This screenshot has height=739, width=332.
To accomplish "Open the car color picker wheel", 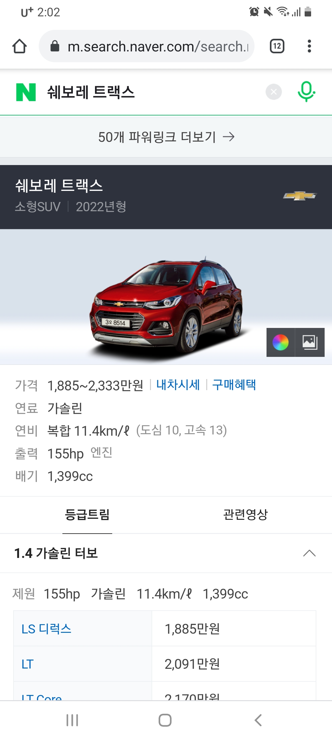I will (x=281, y=342).
